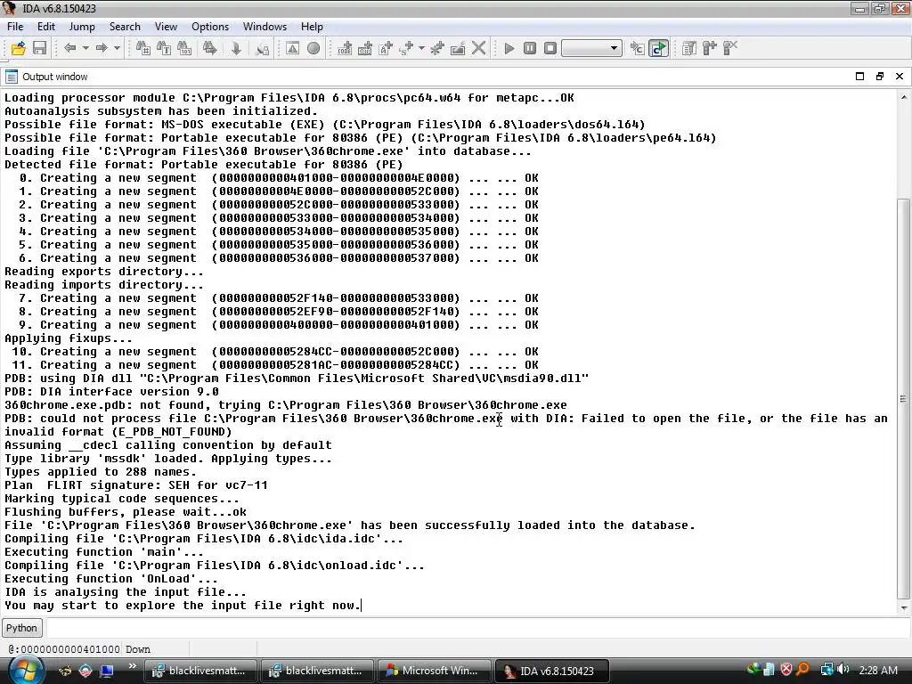Viewport: 912px width, 684px height.
Task: Click the gray circle analysis indicator
Action: click(313, 48)
